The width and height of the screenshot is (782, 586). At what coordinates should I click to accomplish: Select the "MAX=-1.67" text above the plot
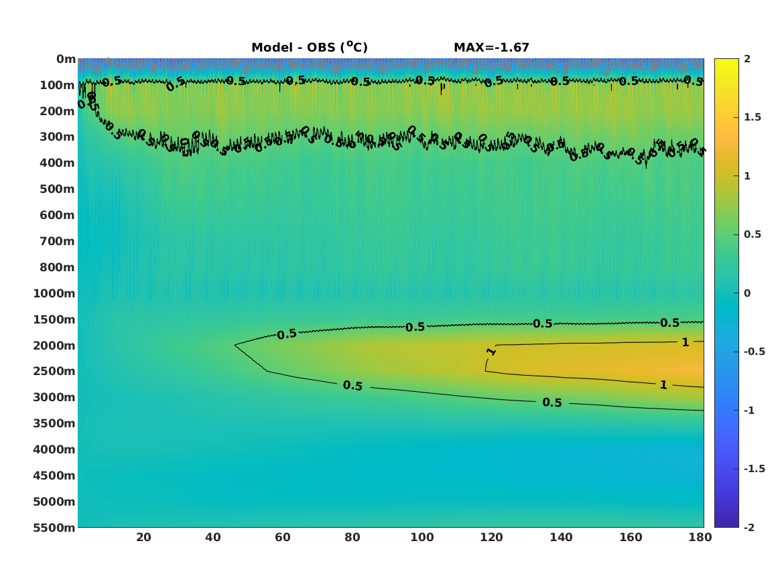(491, 48)
